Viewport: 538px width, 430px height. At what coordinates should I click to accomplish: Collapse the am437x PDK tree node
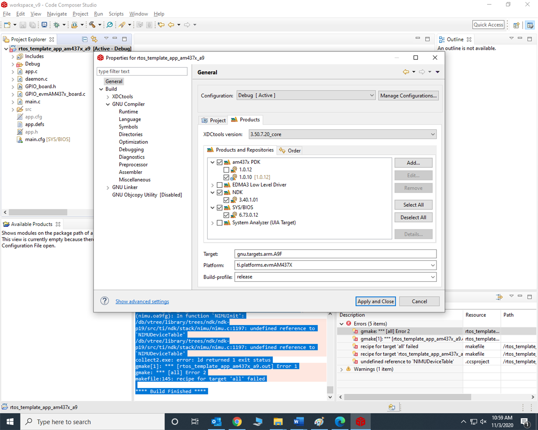[213, 162]
